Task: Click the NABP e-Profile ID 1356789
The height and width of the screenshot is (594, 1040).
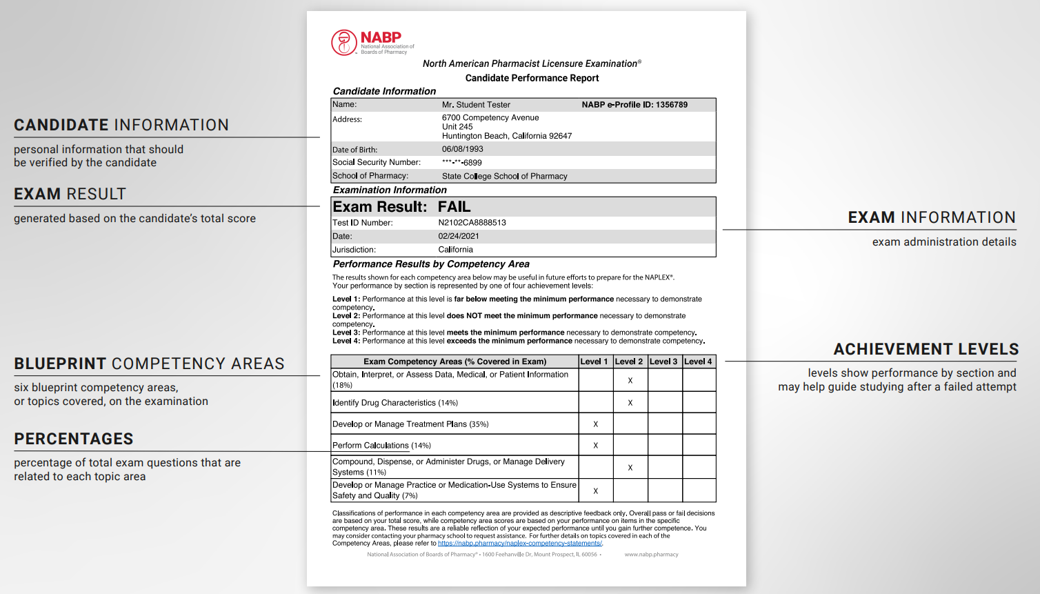Action: tap(634, 105)
